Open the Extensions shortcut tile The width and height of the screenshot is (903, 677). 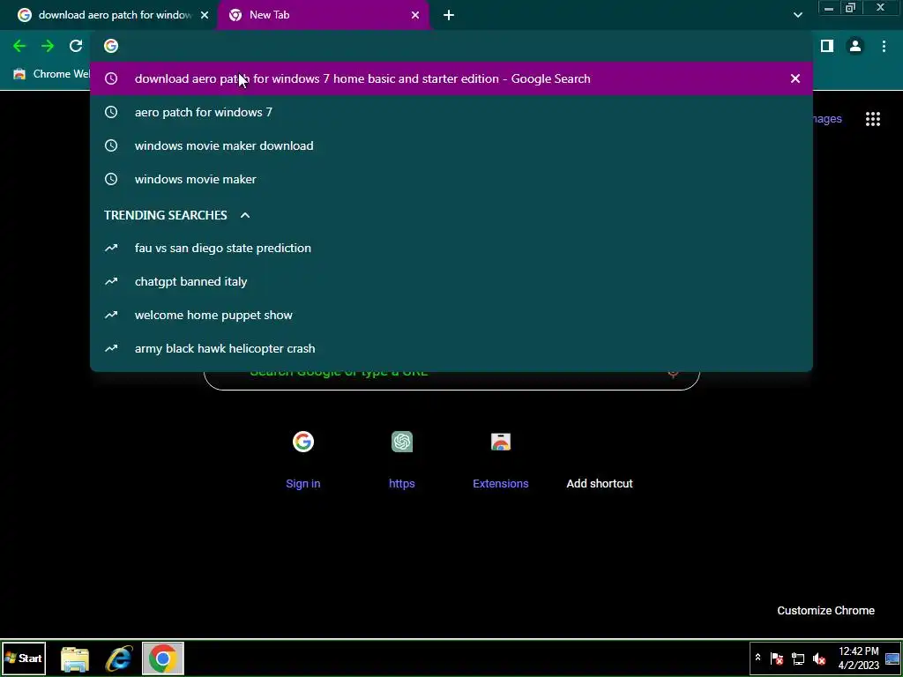tap(501, 458)
